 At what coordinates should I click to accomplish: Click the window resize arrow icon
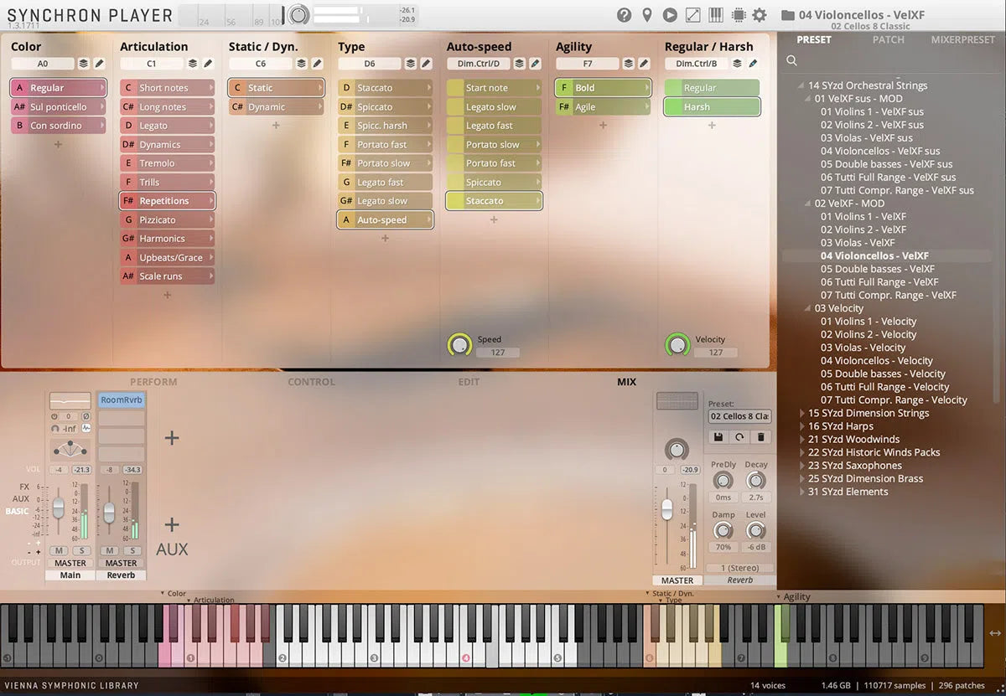click(x=693, y=15)
